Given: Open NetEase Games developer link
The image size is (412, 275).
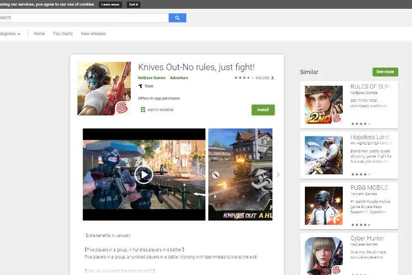Looking at the screenshot, I should coord(152,78).
